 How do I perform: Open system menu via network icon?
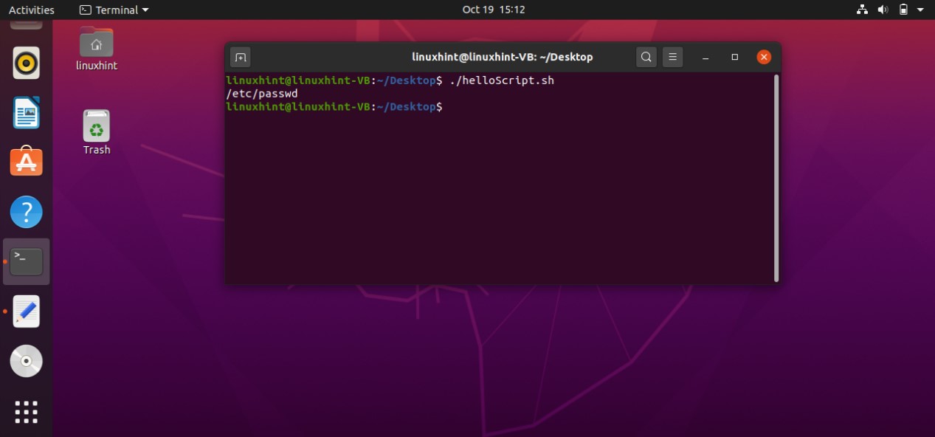[x=862, y=10]
